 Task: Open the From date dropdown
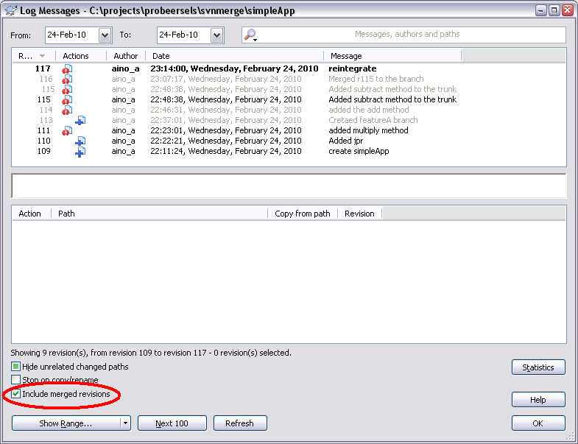tap(105, 35)
